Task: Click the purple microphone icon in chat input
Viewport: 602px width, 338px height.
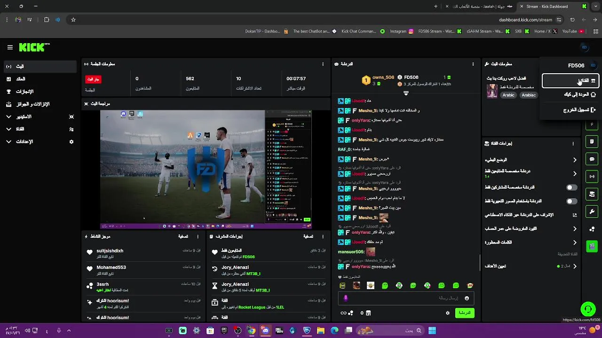Action: pos(346,298)
